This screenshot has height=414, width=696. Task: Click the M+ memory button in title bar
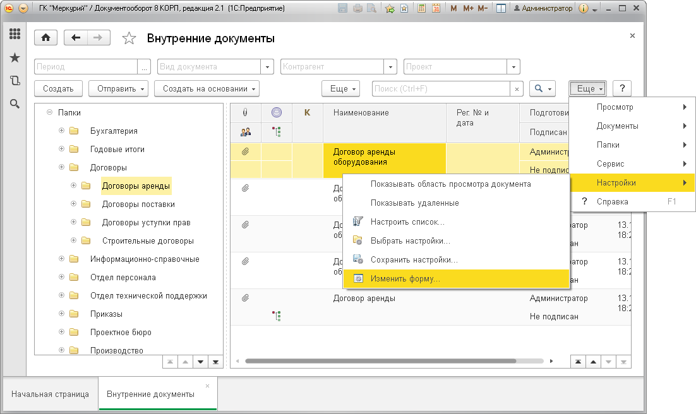pos(468,8)
